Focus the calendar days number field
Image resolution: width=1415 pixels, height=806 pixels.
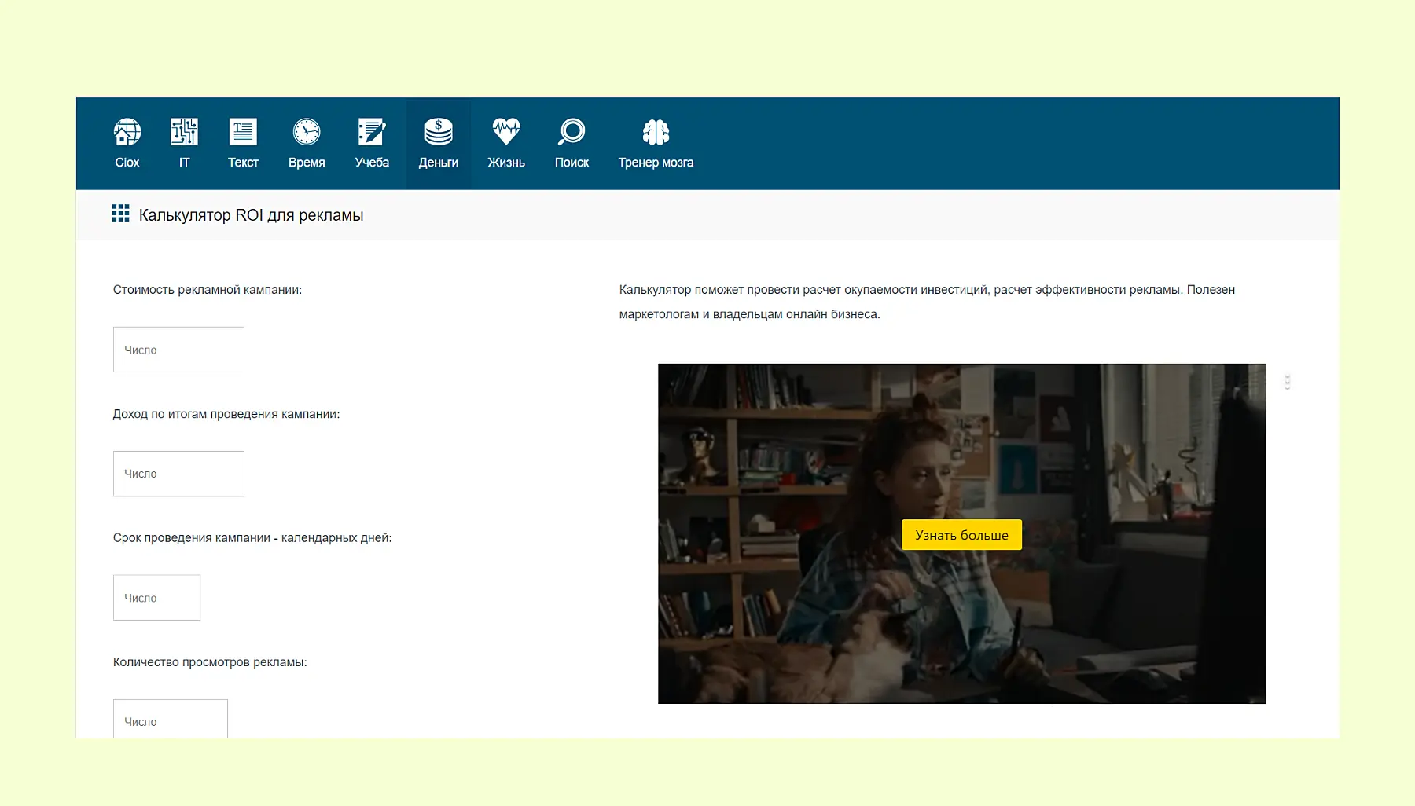[156, 598]
